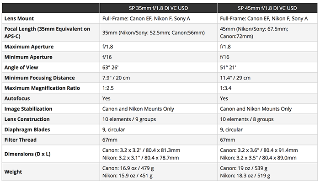The width and height of the screenshot is (320, 182).
Task: Select the Angle of View label
Action: 21,68
